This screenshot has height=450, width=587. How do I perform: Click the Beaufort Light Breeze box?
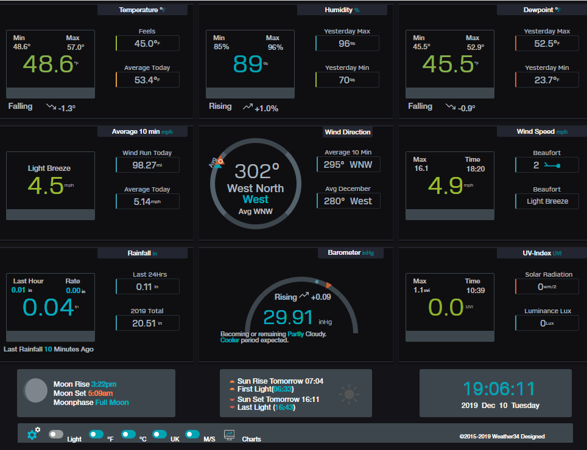point(547,201)
